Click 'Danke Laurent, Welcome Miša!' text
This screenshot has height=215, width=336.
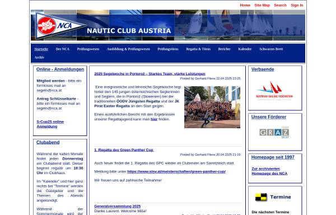pyautogui.click(x=120, y=211)
